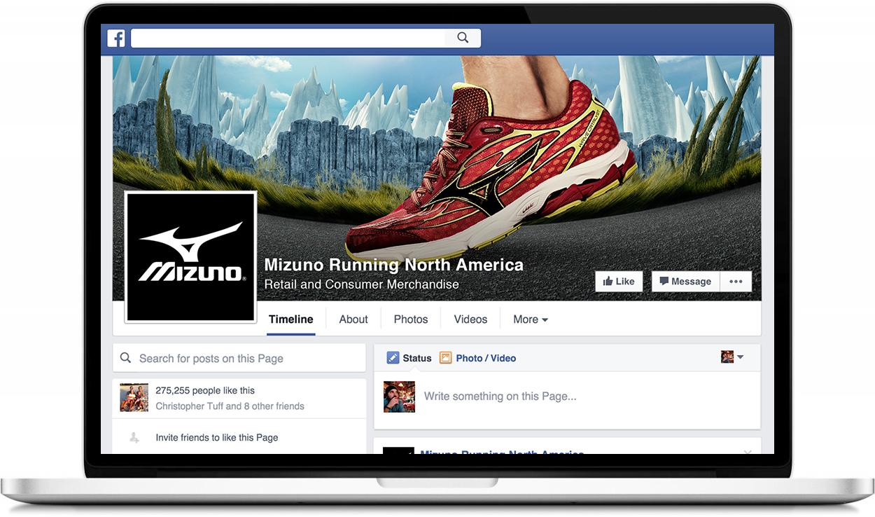This screenshot has width=875, height=517.
Task: Open the Mizuno profile picture
Action: tap(190, 256)
